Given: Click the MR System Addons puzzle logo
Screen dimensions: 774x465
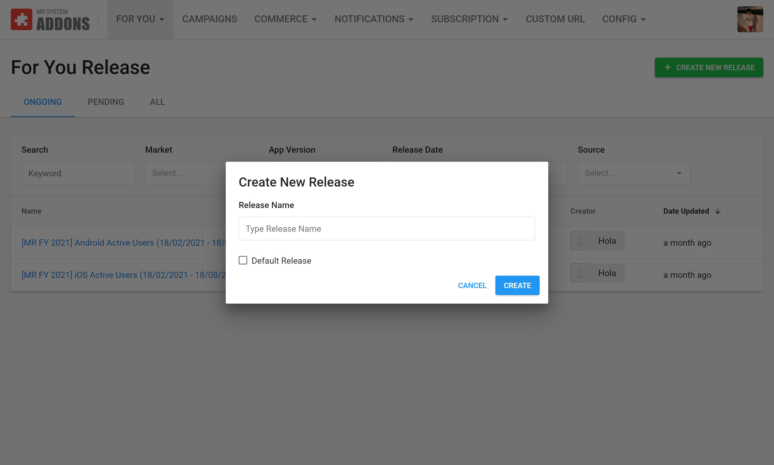Looking at the screenshot, I should pyautogui.click(x=21, y=19).
